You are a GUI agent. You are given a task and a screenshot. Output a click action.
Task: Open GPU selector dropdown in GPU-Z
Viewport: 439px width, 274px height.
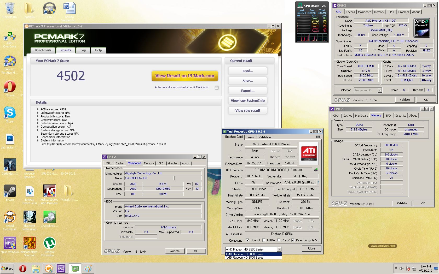click(x=279, y=249)
